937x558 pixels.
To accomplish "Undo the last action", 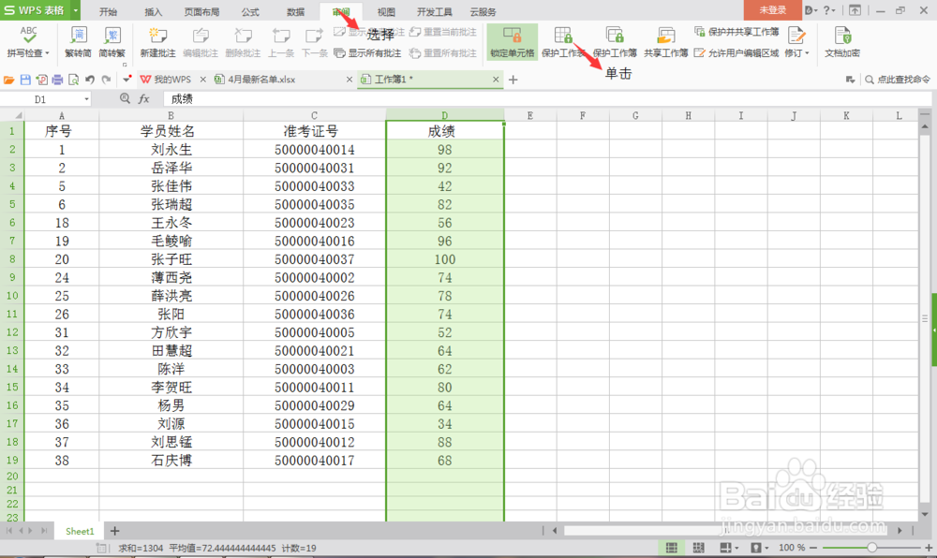I will pyautogui.click(x=90, y=80).
